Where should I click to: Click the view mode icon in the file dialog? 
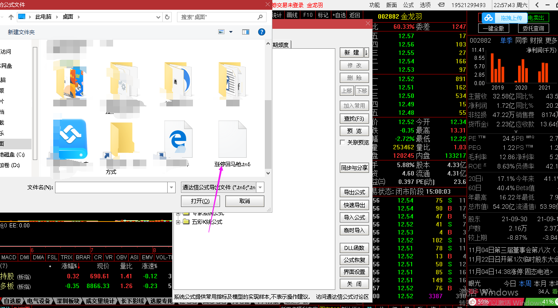tap(222, 32)
